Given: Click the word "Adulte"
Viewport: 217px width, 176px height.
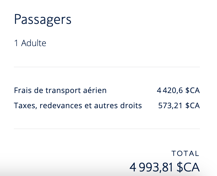Looking at the screenshot, I should tap(34, 43).
